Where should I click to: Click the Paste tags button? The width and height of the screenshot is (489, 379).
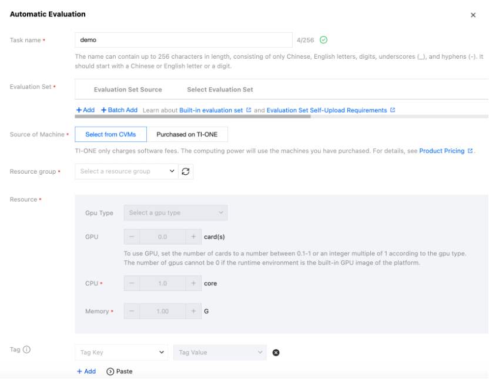click(x=119, y=371)
